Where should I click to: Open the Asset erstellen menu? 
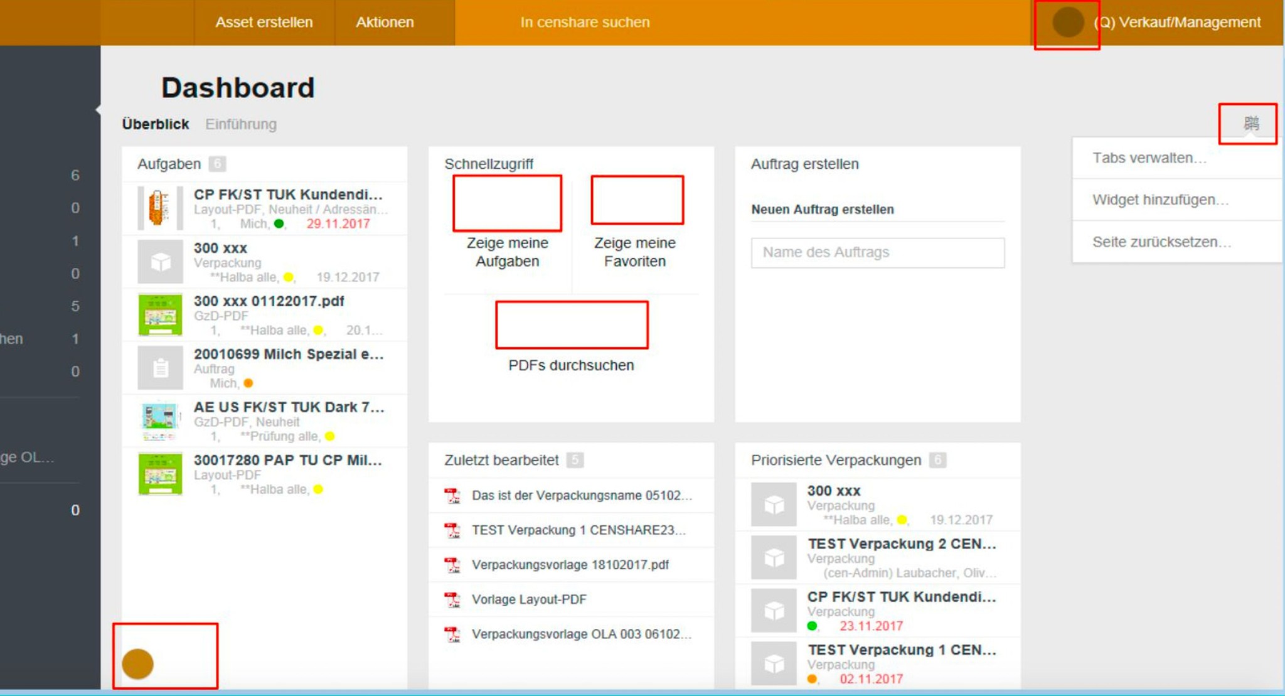tap(264, 23)
